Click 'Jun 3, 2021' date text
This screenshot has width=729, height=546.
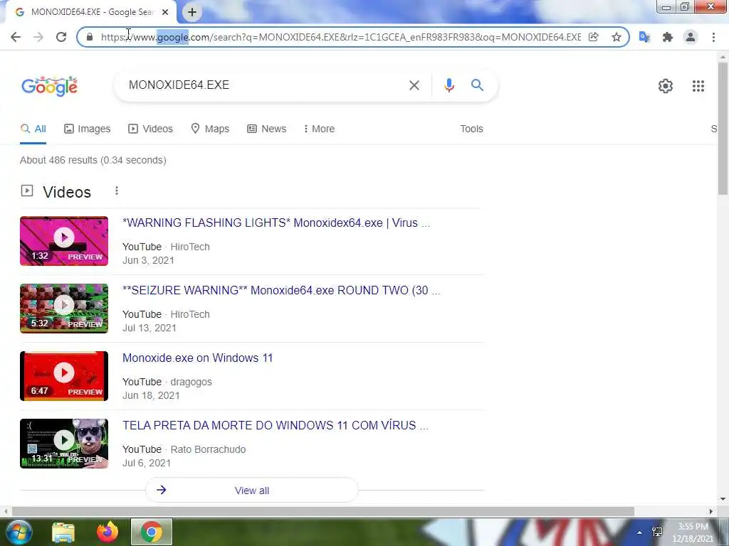(148, 260)
